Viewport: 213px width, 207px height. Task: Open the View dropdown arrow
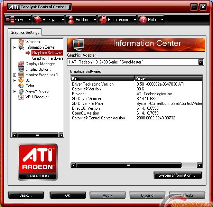tap(29, 20)
